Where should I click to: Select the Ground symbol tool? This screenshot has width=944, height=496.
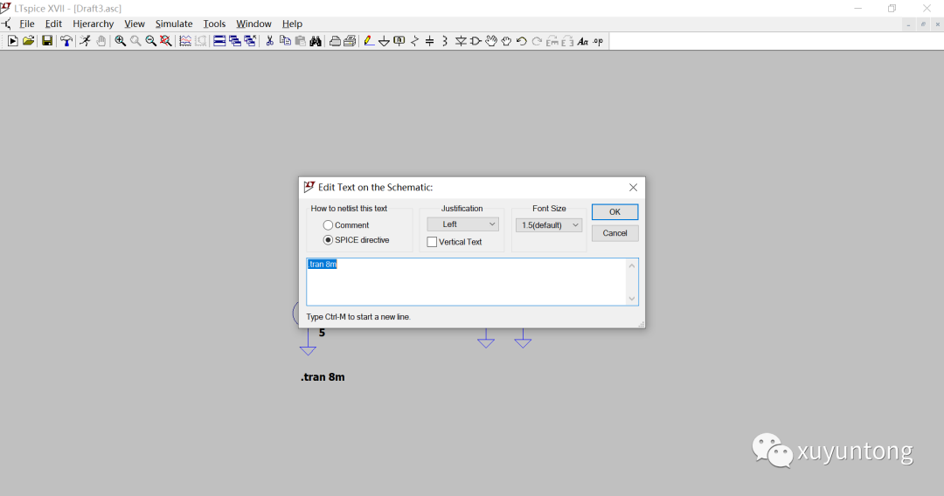click(x=384, y=41)
